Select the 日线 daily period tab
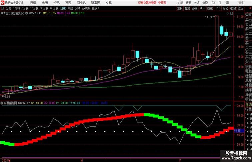 coord(63,8)
